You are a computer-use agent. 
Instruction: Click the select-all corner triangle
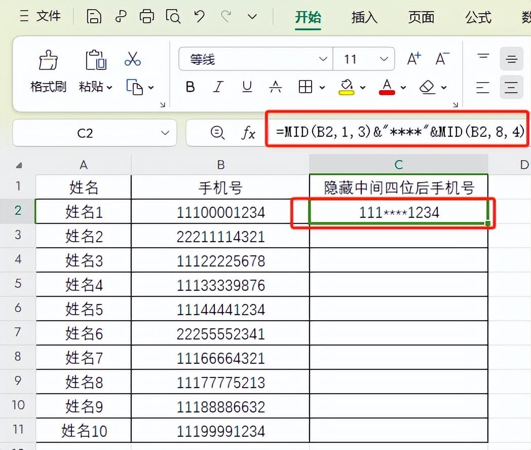(x=19, y=165)
